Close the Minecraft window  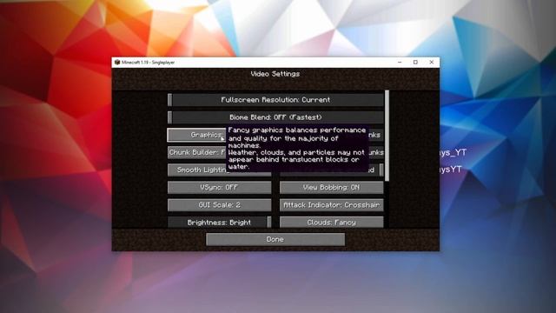point(432,62)
